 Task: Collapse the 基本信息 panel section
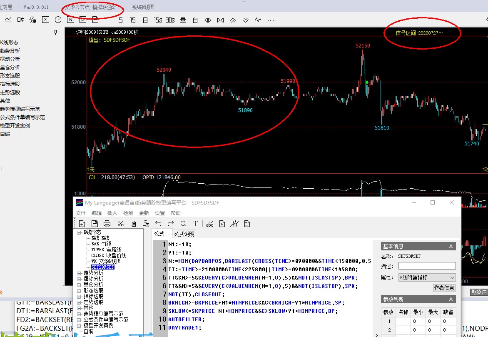[451, 246]
